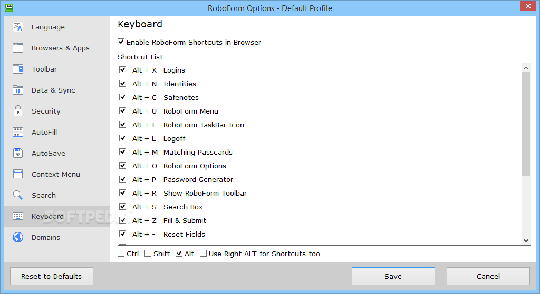Viewport: 540px width, 294px height.
Task: Enable Use Right ALT for Shortcuts too
Action: pyautogui.click(x=203, y=254)
